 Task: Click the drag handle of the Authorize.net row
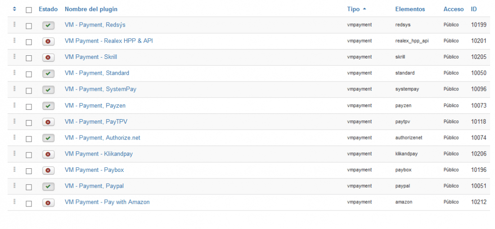point(14,137)
